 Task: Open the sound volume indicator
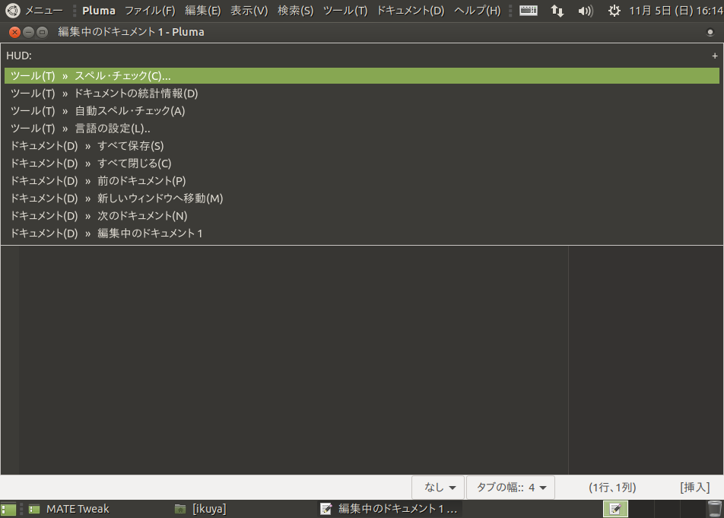tap(586, 11)
